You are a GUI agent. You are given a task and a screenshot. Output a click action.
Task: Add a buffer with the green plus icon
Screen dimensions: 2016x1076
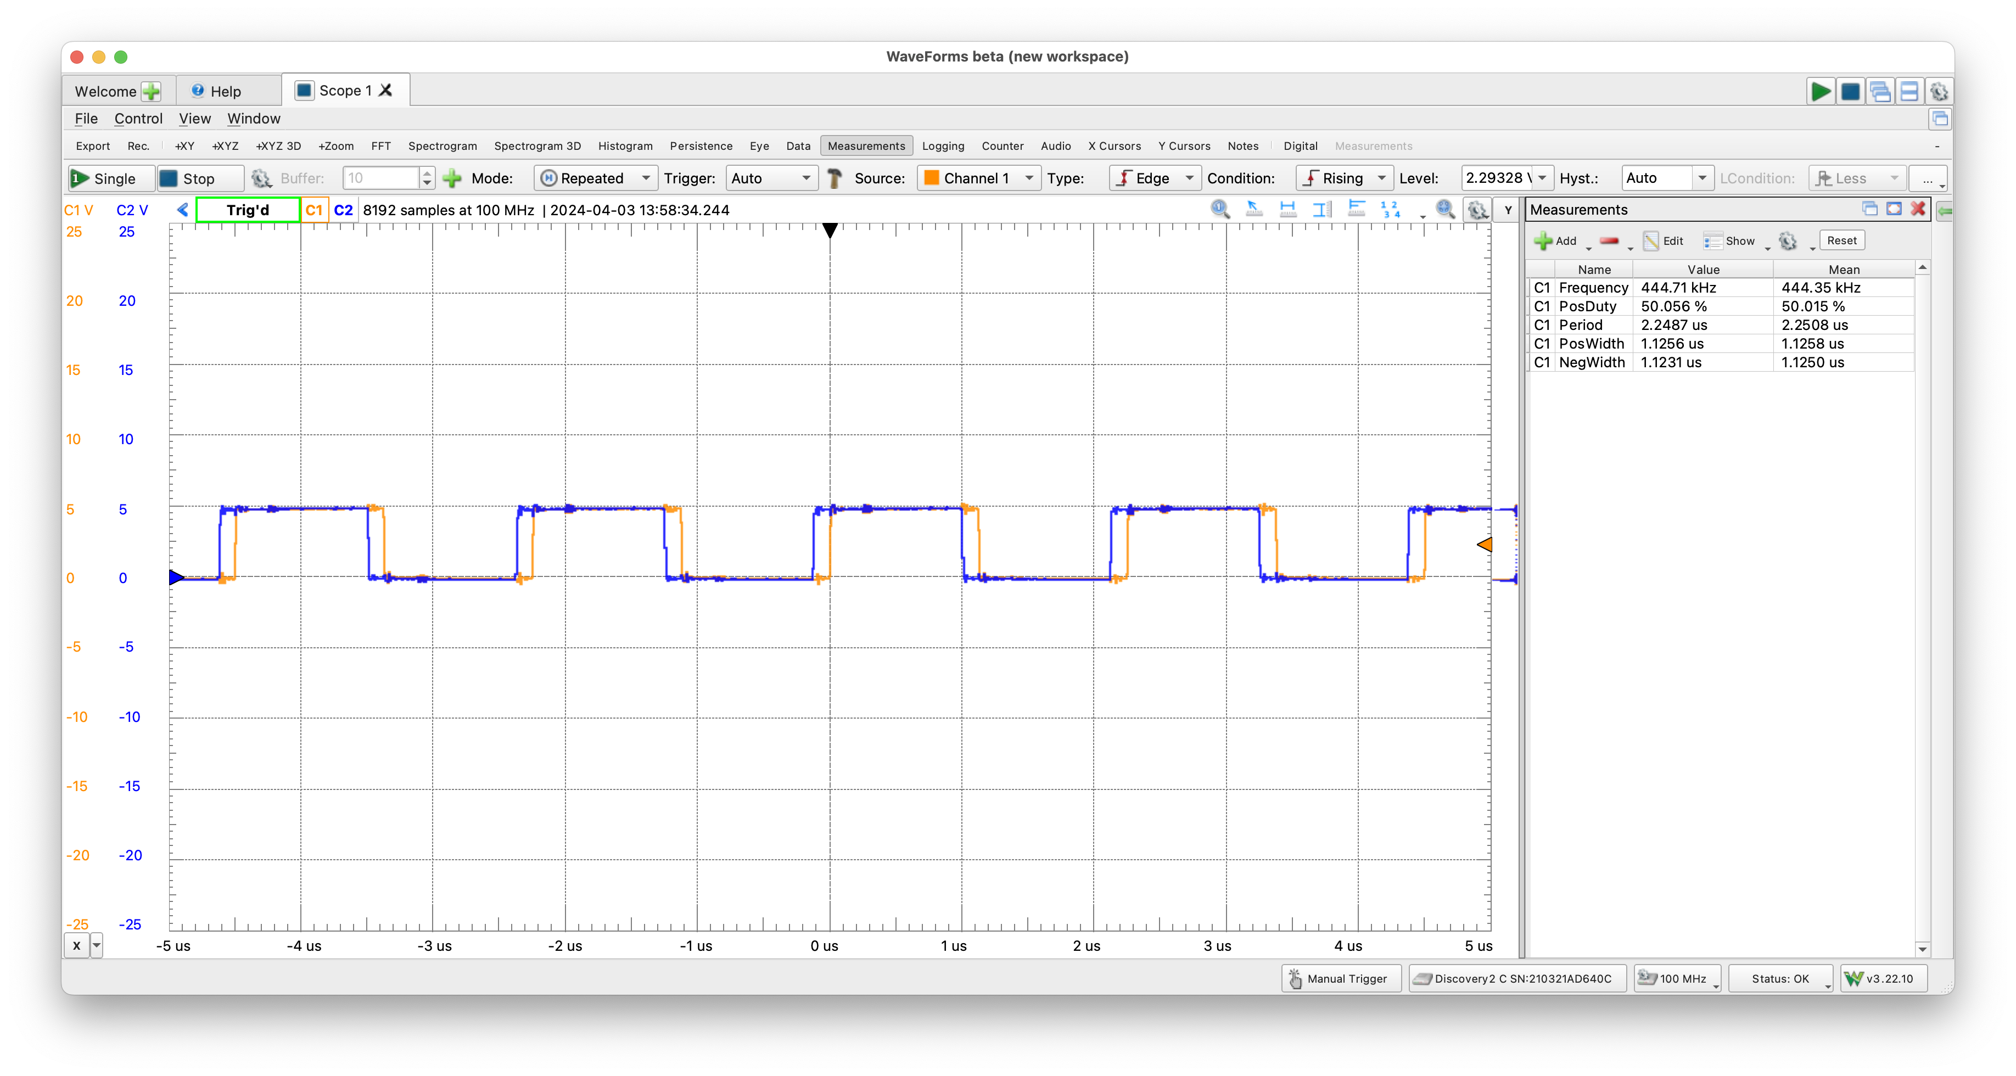[x=451, y=178]
